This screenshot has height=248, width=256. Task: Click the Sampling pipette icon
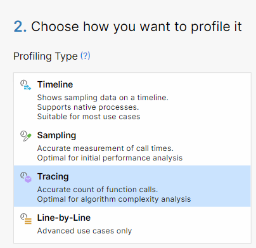click(26, 136)
